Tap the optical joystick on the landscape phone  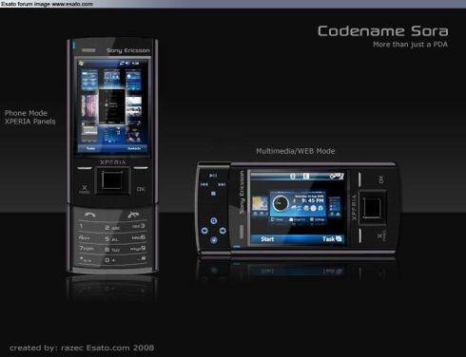(x=372, y=208)
